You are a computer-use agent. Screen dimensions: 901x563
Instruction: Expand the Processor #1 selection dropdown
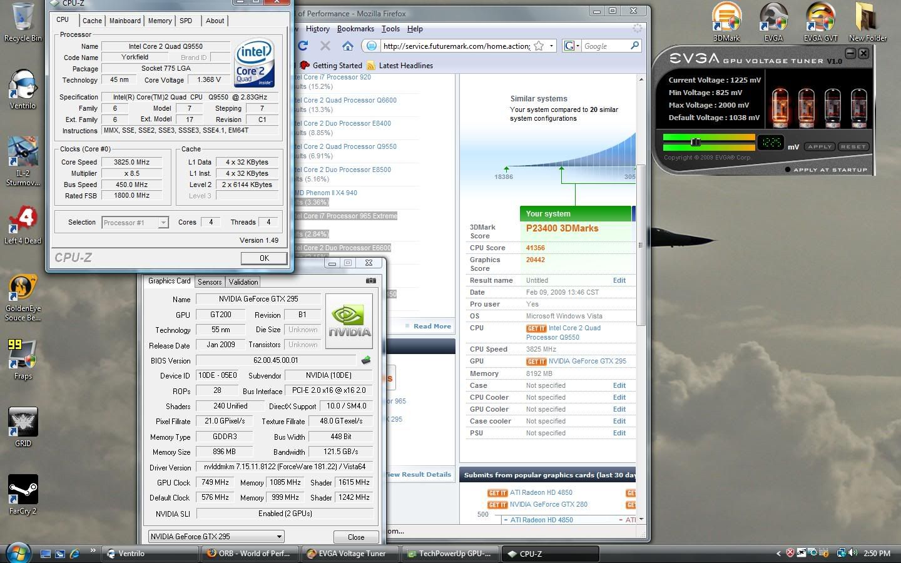click(163, 223)
